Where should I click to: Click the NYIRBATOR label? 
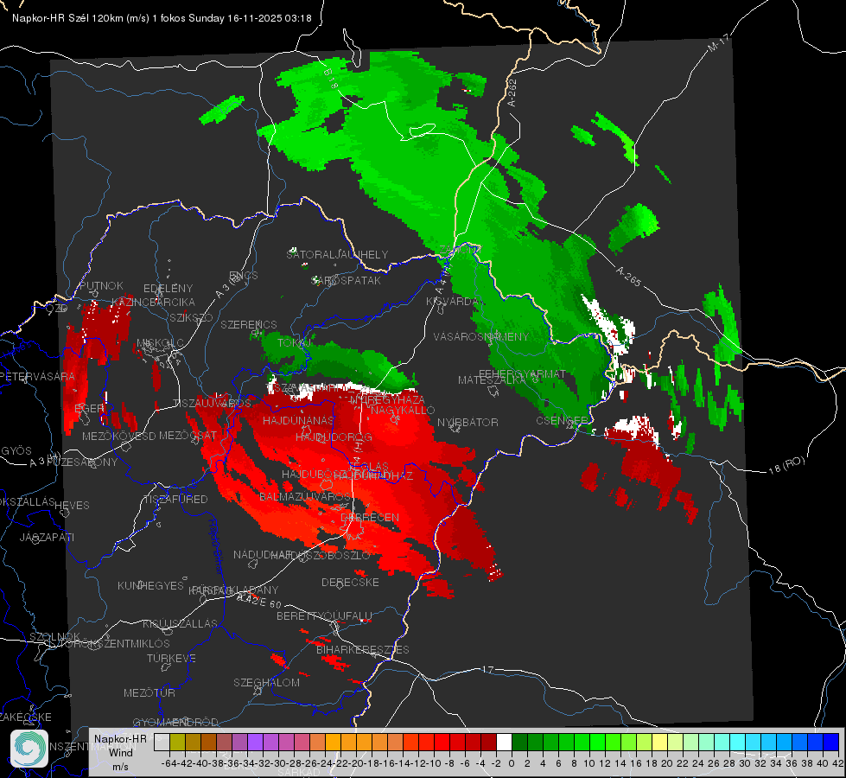tap(468, 422)
